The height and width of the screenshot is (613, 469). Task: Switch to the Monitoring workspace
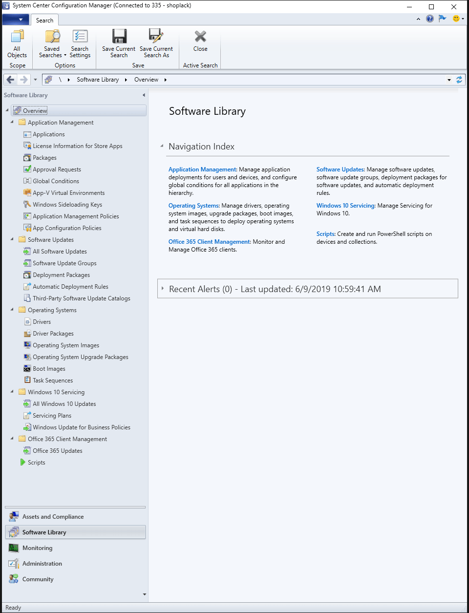point(75,548)
